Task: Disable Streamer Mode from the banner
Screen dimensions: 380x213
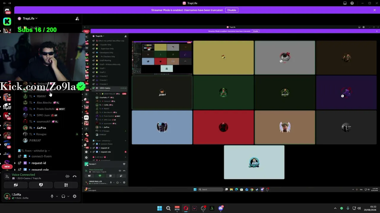Action: point(232,10)
